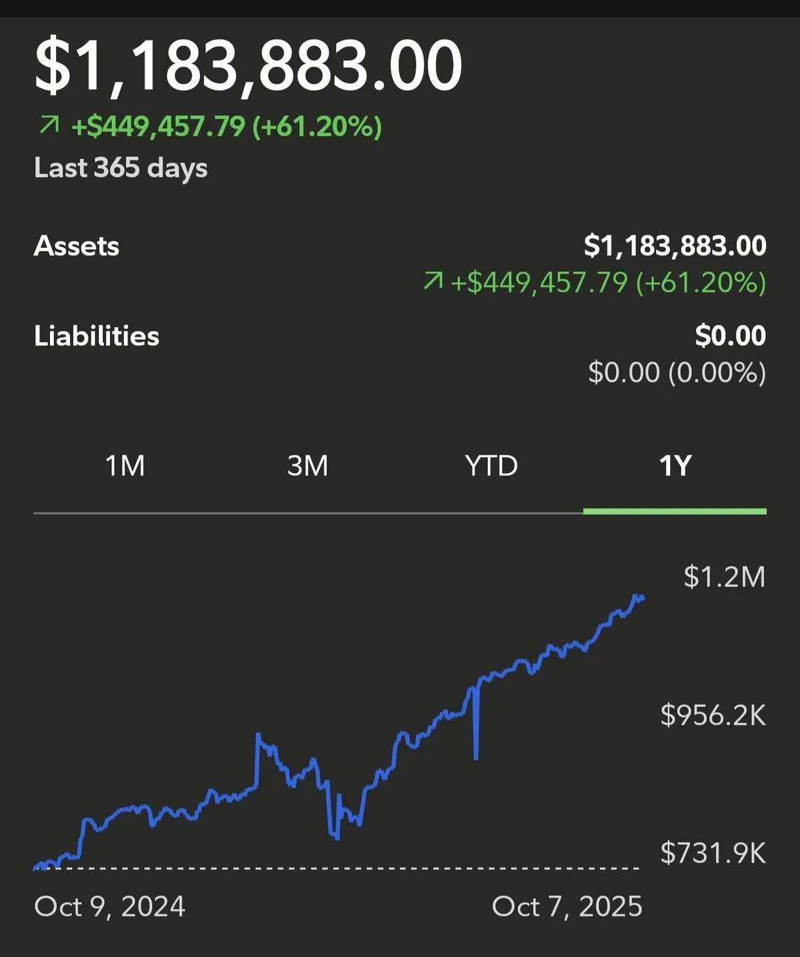
Task: Click the $956.2K chart axis label
Action: click(x=713, y=715)
